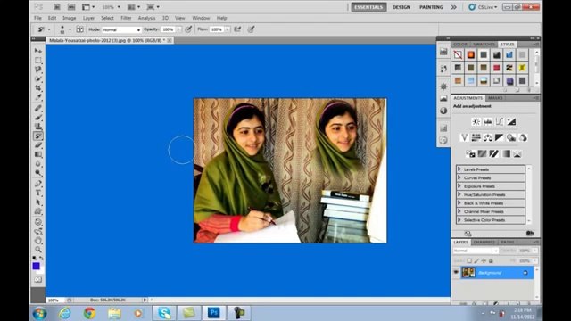
Task: Select the Horizontal Type tool
Action: point(38,193)
